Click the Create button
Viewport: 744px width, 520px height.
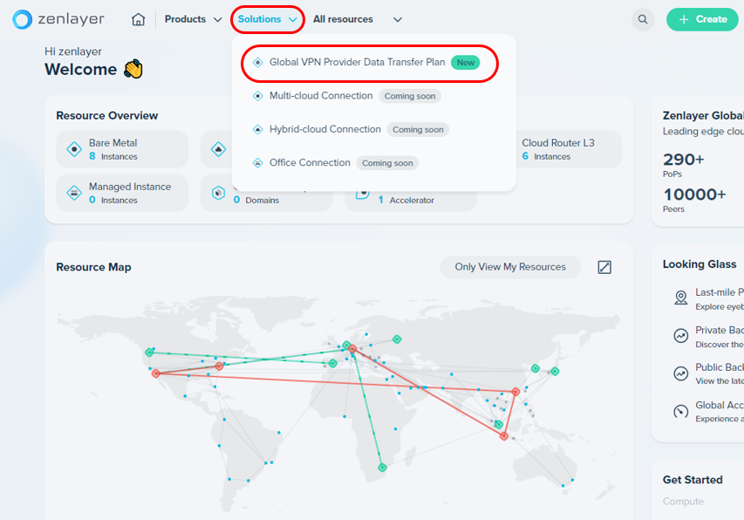click(x=702, y=19)
